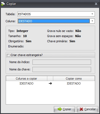Click the Copiar como column header

74,79
